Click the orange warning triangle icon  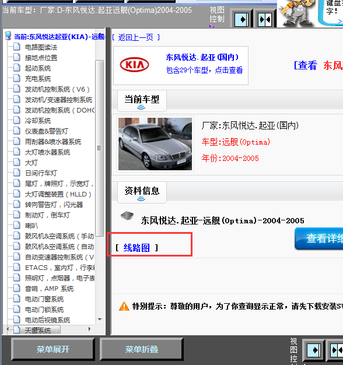pos(124,306)
